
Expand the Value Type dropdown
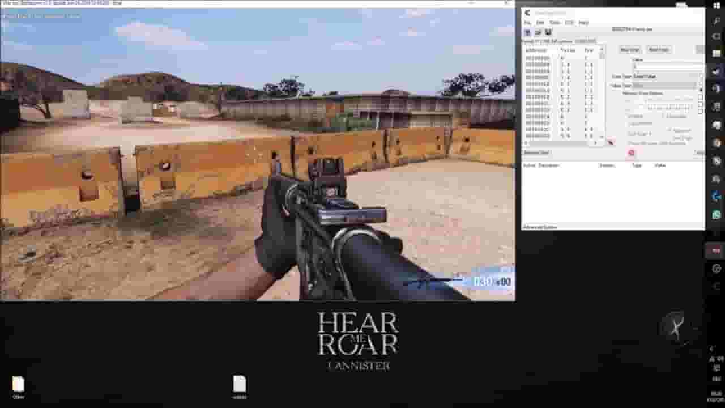click(666, 85)
